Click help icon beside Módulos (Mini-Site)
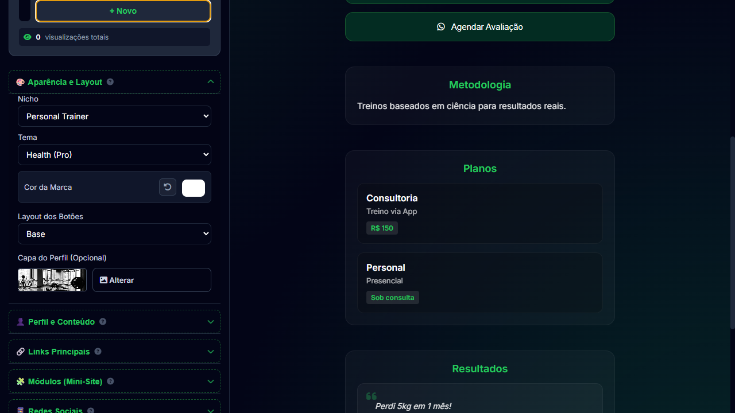This screenshot has height=413, width=735. [x=110, y=381]
